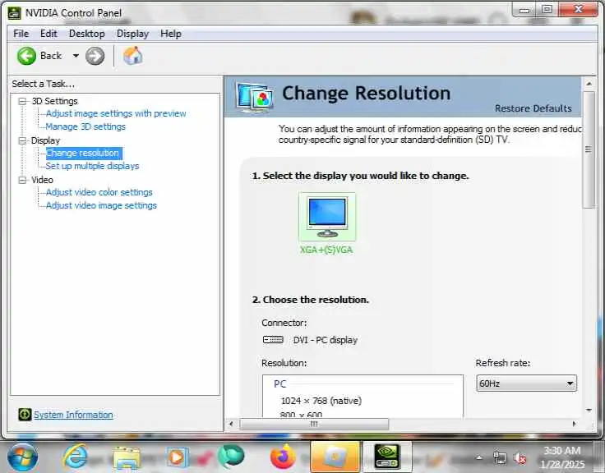Click the muted volume tray icon
605x473 pixels.
pyautogui.click(x=520, y=458)
